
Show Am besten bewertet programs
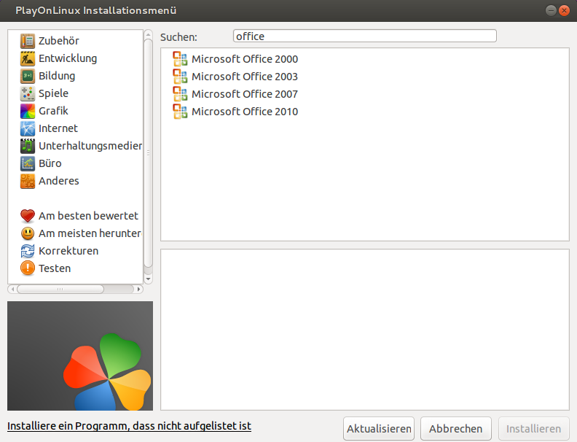coord(88,216)
